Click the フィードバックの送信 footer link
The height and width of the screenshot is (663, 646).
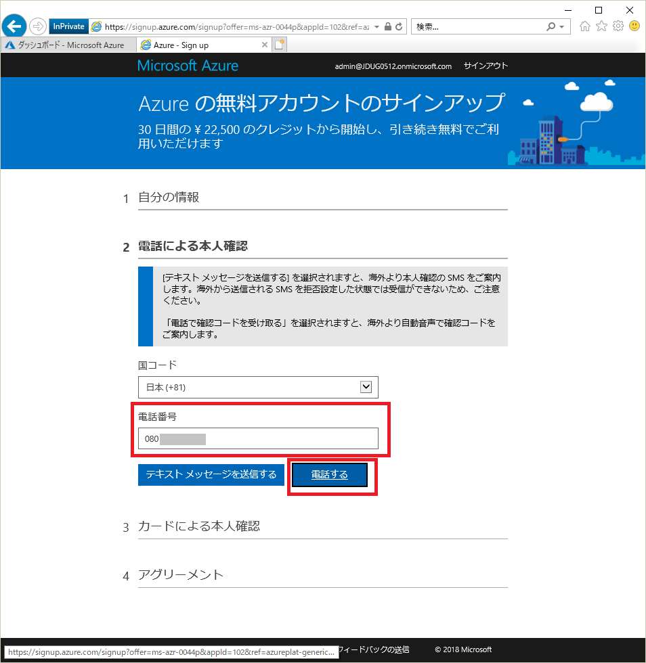(x=374, y=649)
